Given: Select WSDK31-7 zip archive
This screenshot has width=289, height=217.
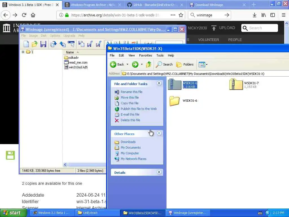Looking at the screenshot, I should point(244,84).
